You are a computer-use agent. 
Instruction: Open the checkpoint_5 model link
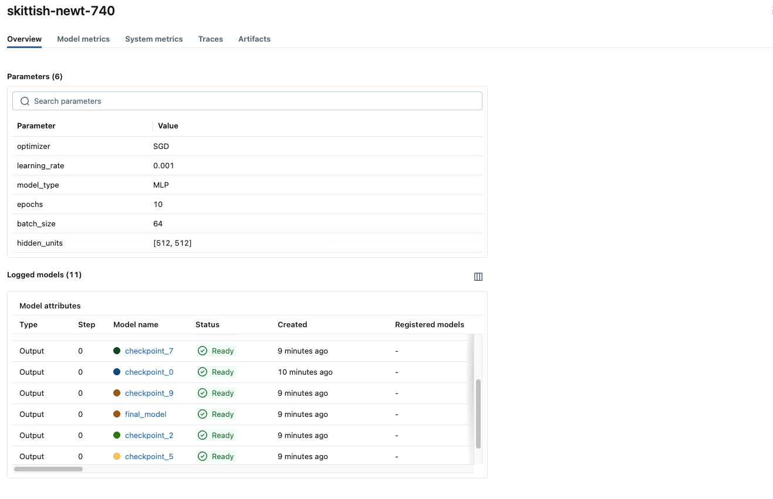click(149, 456)
